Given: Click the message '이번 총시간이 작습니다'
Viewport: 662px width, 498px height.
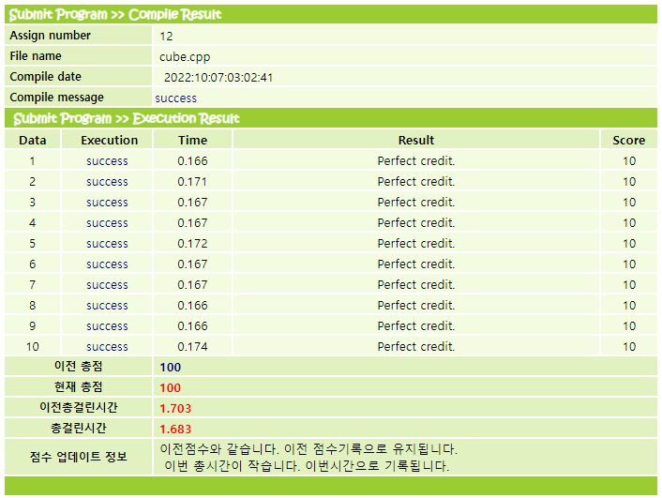Looking at the screenshot, I should pyautogui.click(x=233, y=466).
